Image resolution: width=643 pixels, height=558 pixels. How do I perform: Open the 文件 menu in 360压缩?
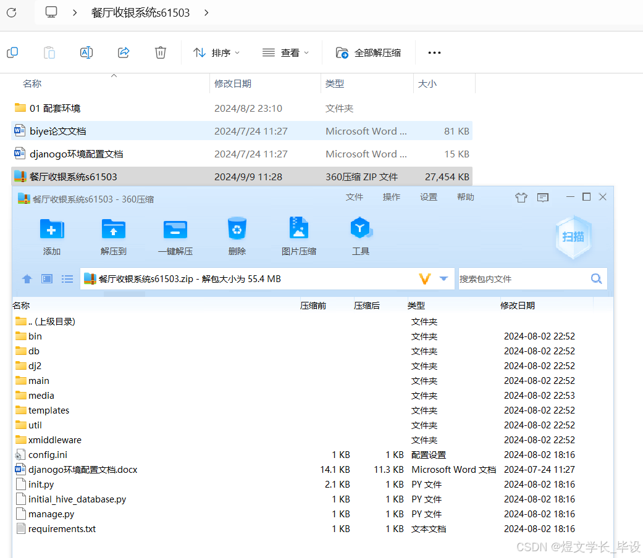[355, 197]
